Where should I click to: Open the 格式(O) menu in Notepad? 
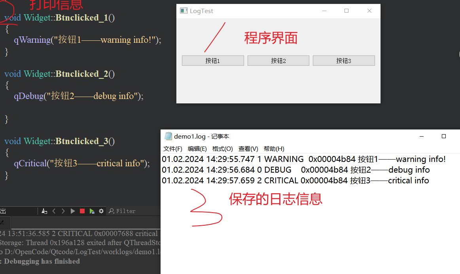click(222, 148)
